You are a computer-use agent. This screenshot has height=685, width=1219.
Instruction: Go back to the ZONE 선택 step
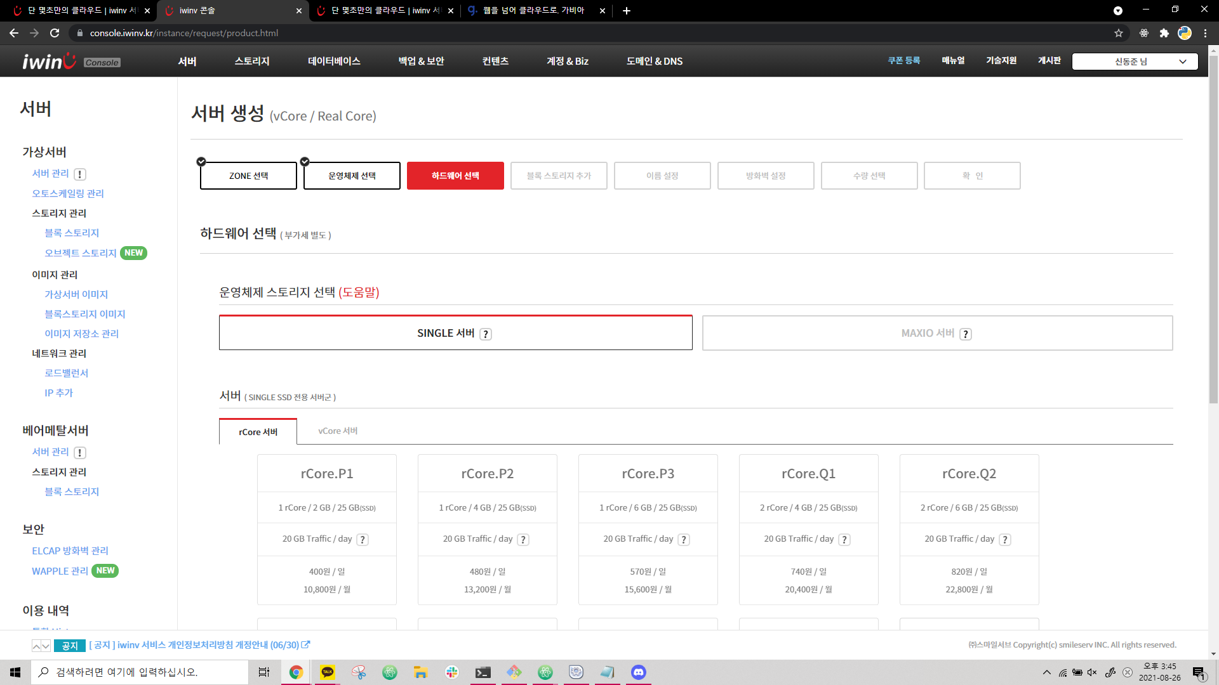(x=248, y=176)
